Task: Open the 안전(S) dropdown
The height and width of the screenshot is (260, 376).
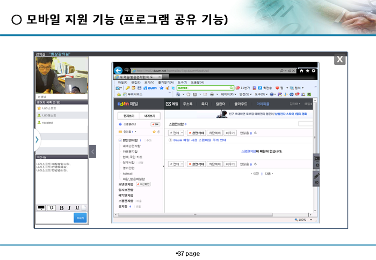Action: point(245,94)
